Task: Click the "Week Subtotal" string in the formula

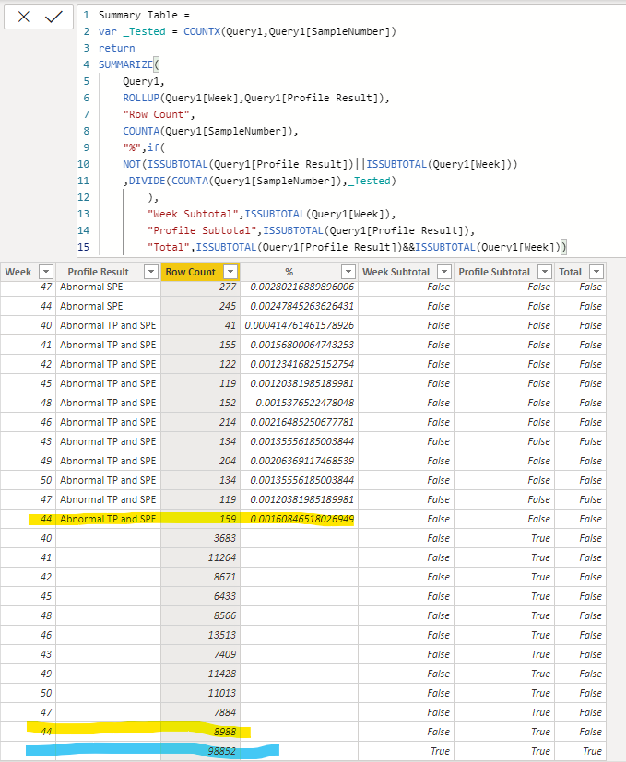Action: click(193, 214)
